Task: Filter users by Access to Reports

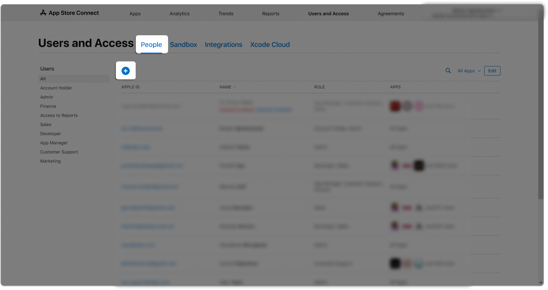Action: pyautogui.click(x=59, y=116)
